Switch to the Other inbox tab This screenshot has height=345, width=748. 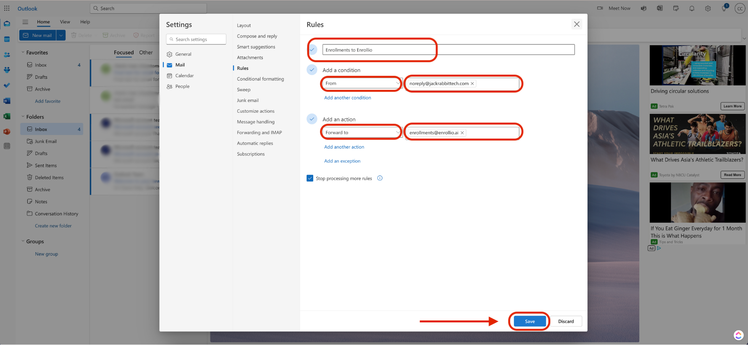[x=146, y=52]
